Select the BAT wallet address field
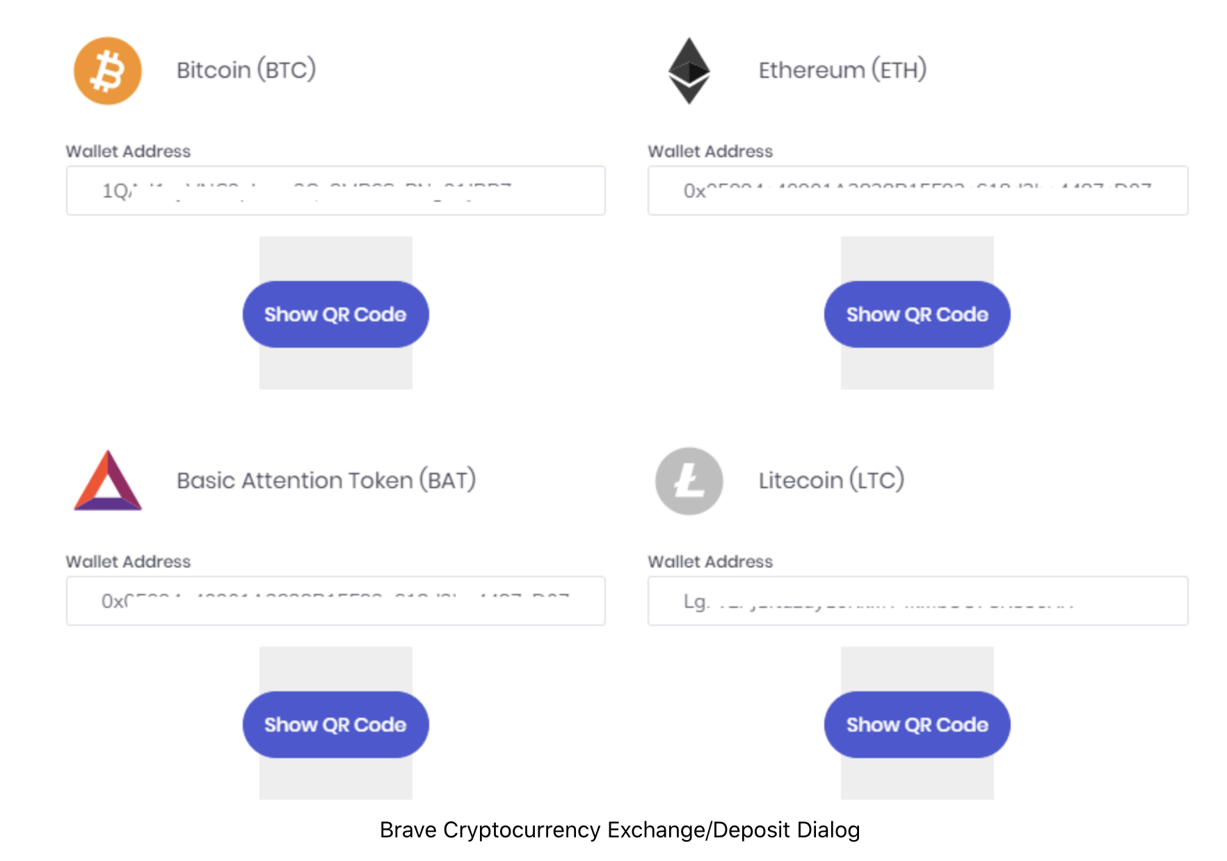The width and height of the screenshot is (1227, 861). click(x=335, y=601)
